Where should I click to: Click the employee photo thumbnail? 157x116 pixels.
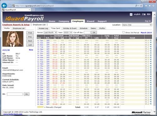tap(13, 39)
